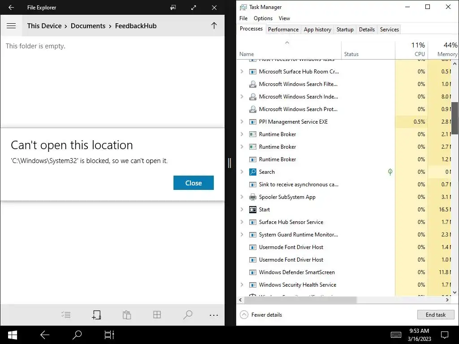Click the FeedbackHub breadcrumb
The width and height of the screenshot is (459, 344).
135,26
